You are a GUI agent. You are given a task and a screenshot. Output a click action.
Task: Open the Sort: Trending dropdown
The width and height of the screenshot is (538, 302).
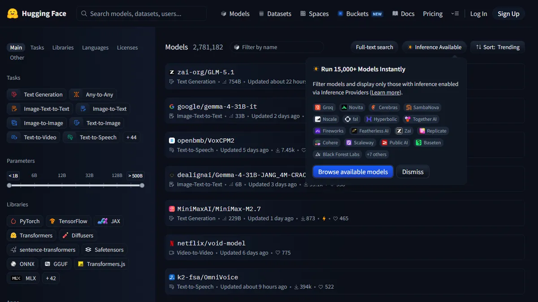pos(497,47)
